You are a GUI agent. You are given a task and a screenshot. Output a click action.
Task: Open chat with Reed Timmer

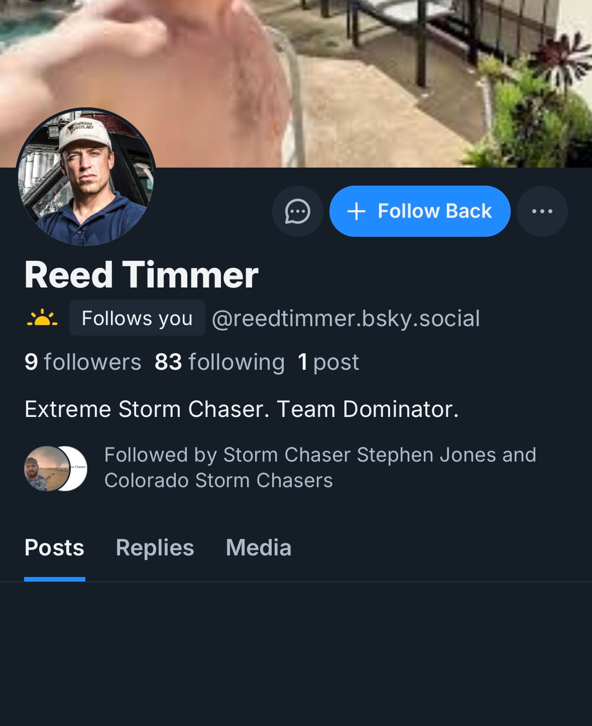coord(297,211)
